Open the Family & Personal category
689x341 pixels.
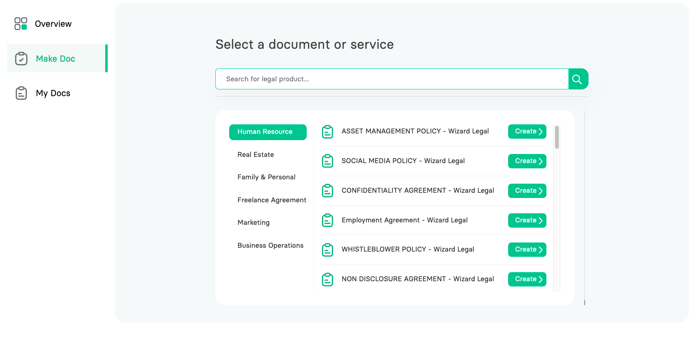click(x=267, y=177)
